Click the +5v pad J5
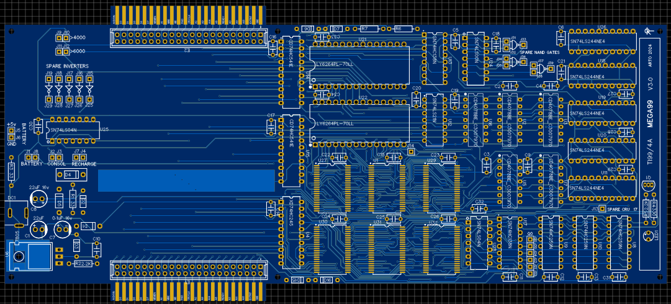The image size is (671, 304). pos(11,131)
